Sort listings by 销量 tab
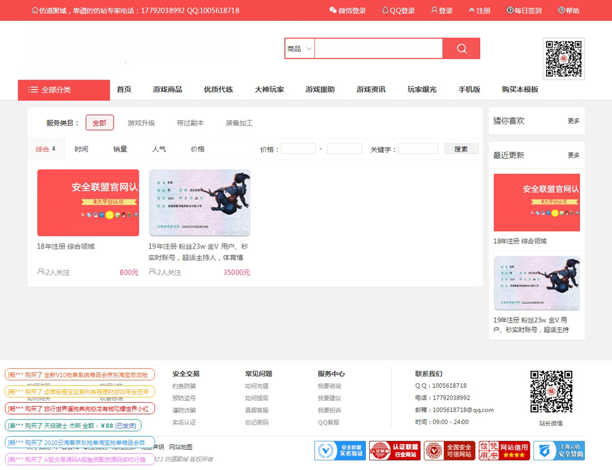 (x=120, y=149)
